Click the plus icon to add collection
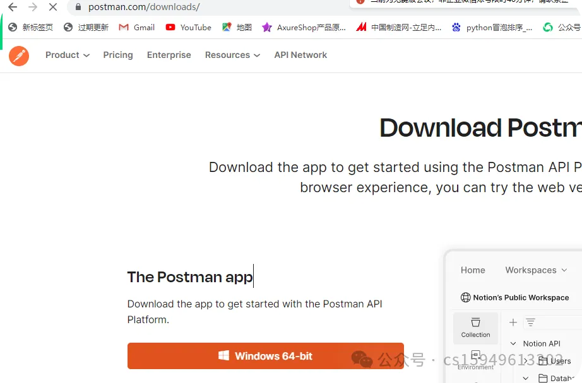This screenshot has width=582, height=383. coord(513,323)
